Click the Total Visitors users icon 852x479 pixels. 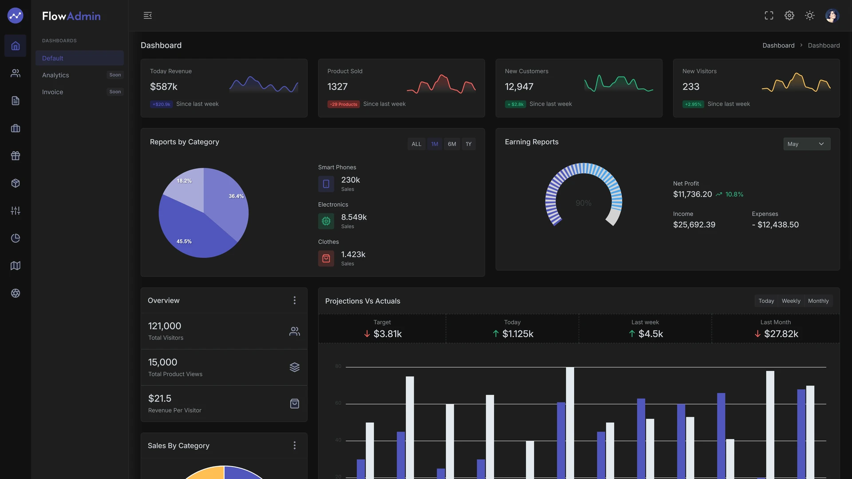point(295,331)
